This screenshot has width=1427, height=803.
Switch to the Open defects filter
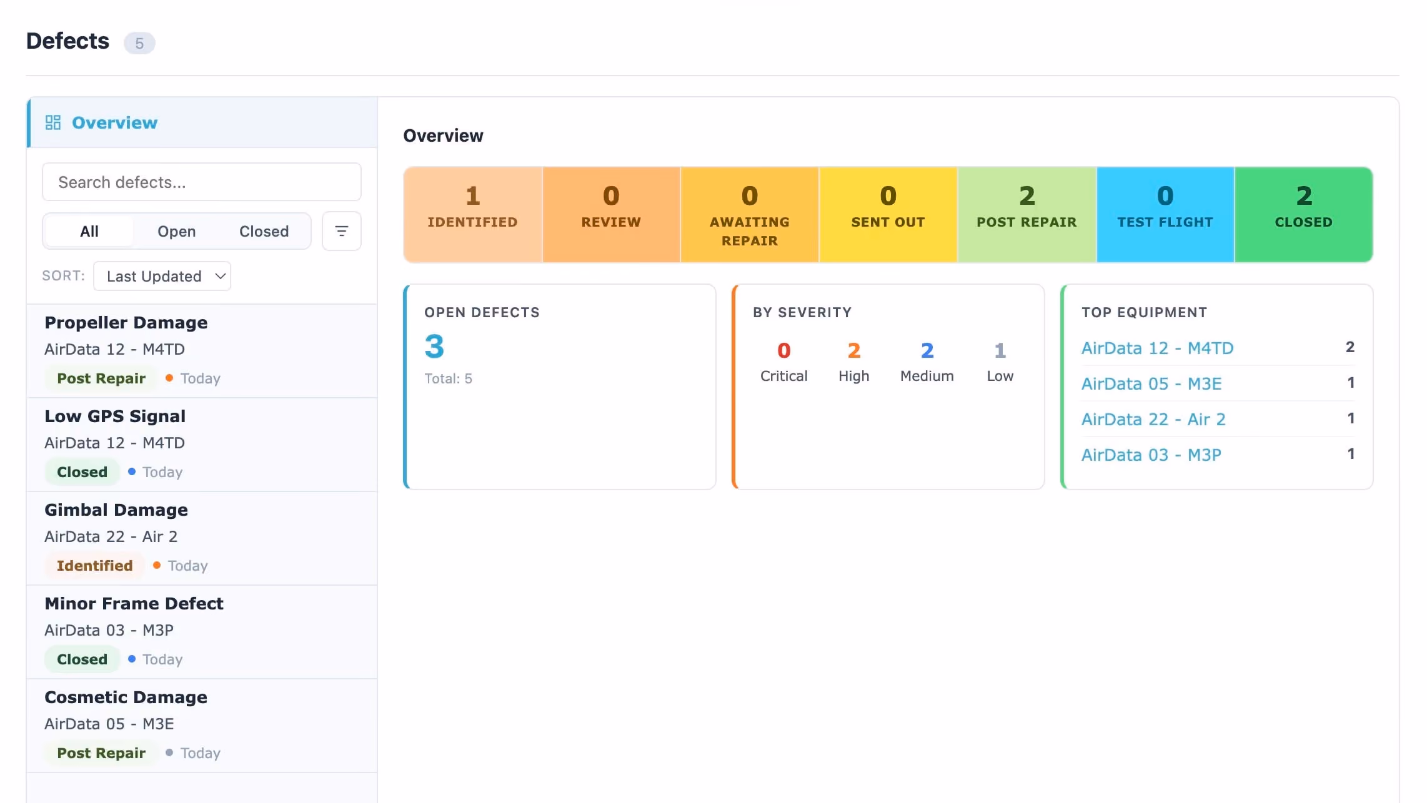[176, 231]
